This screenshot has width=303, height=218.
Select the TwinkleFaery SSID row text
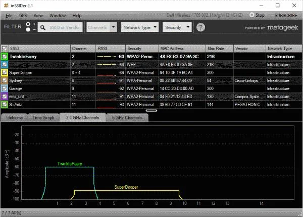coord(23,57)
